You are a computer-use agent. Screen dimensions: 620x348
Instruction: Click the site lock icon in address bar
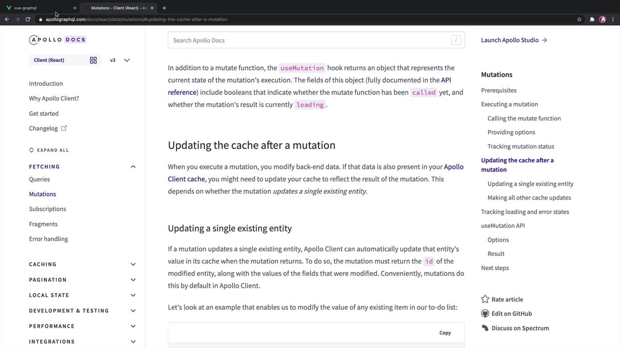41,19
